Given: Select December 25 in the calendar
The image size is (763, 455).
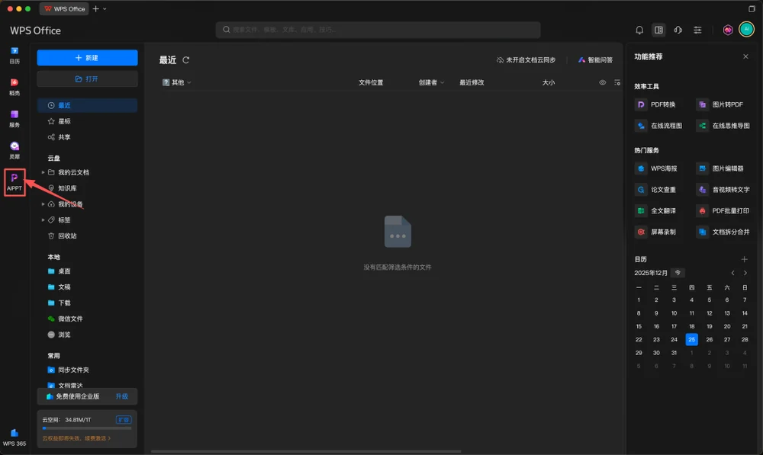Looking at the screenshot, I should (x=691, y=339).
